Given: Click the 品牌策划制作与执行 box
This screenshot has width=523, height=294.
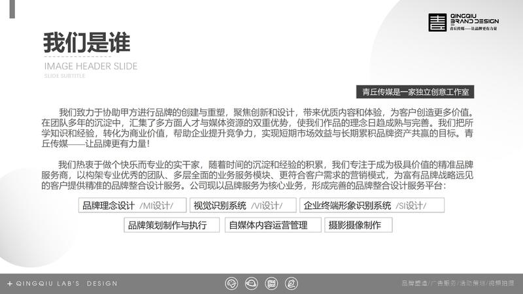Looking at the screenshot, I should pos(171,225).
